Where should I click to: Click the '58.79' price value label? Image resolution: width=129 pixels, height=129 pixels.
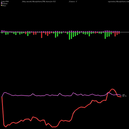click(x=124, y=96)
